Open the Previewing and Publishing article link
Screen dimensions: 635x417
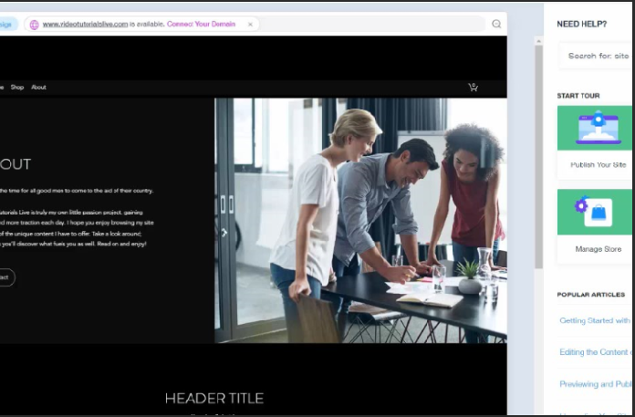[x=595, y=384]
